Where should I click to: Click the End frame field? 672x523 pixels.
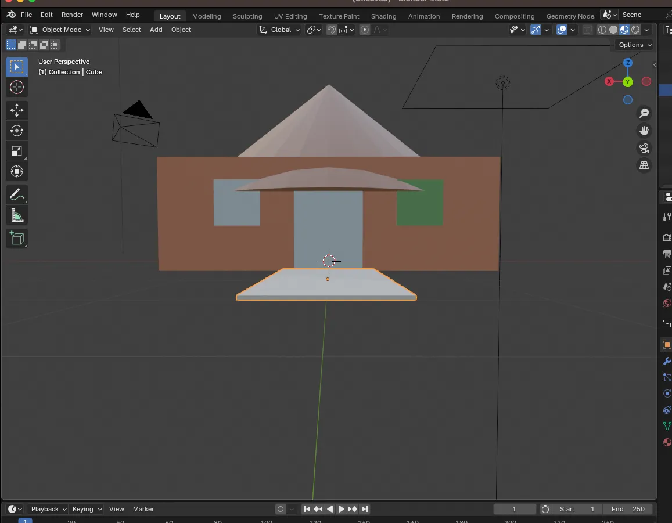628,509
